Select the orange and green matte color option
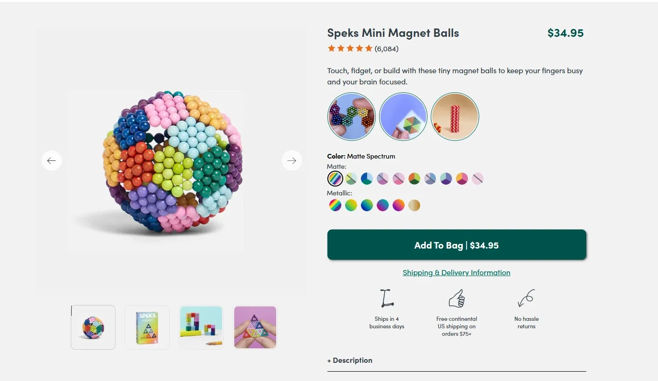This screenshot has height=381, width=658. [x=414, y=179]
